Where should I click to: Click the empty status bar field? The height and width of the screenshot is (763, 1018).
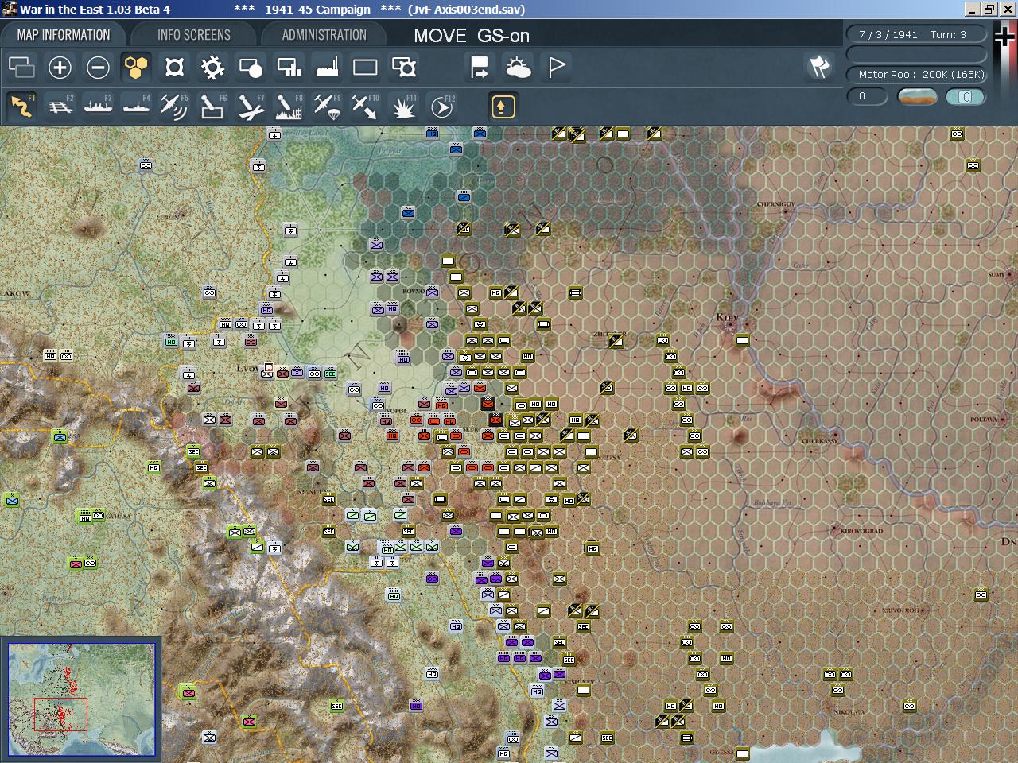pyautogui.click(x=915, y=54)
